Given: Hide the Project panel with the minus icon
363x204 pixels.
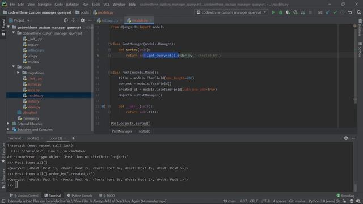Looking at the screenshot, I should pyautogui.click(x=90, y=20).
